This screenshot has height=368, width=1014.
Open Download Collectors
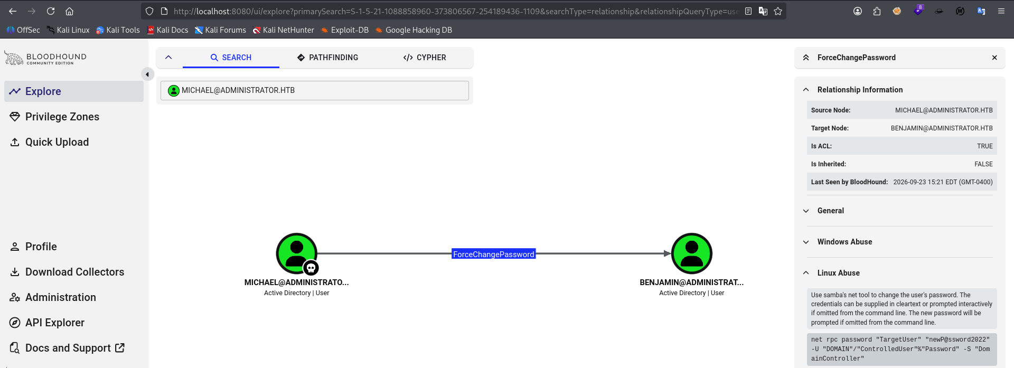pyautogui.click(x=74, y=272)
